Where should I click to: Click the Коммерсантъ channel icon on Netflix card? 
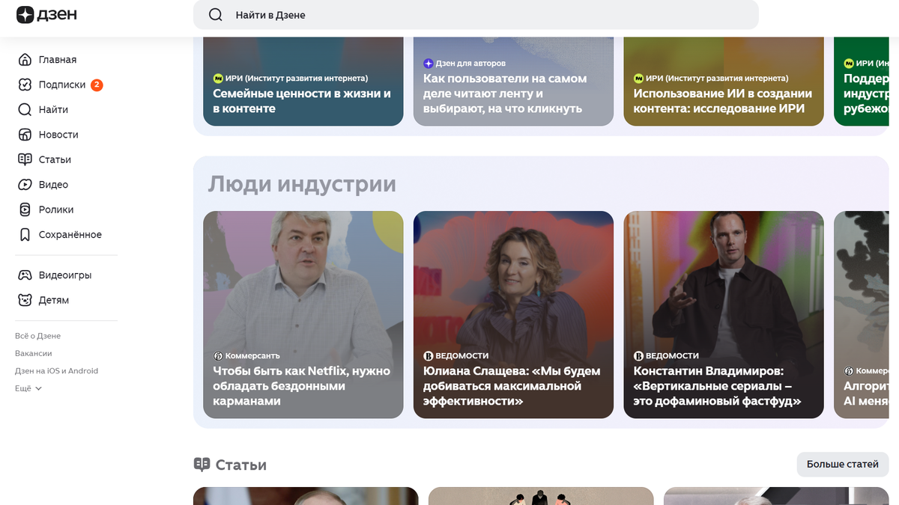(218, 356)
